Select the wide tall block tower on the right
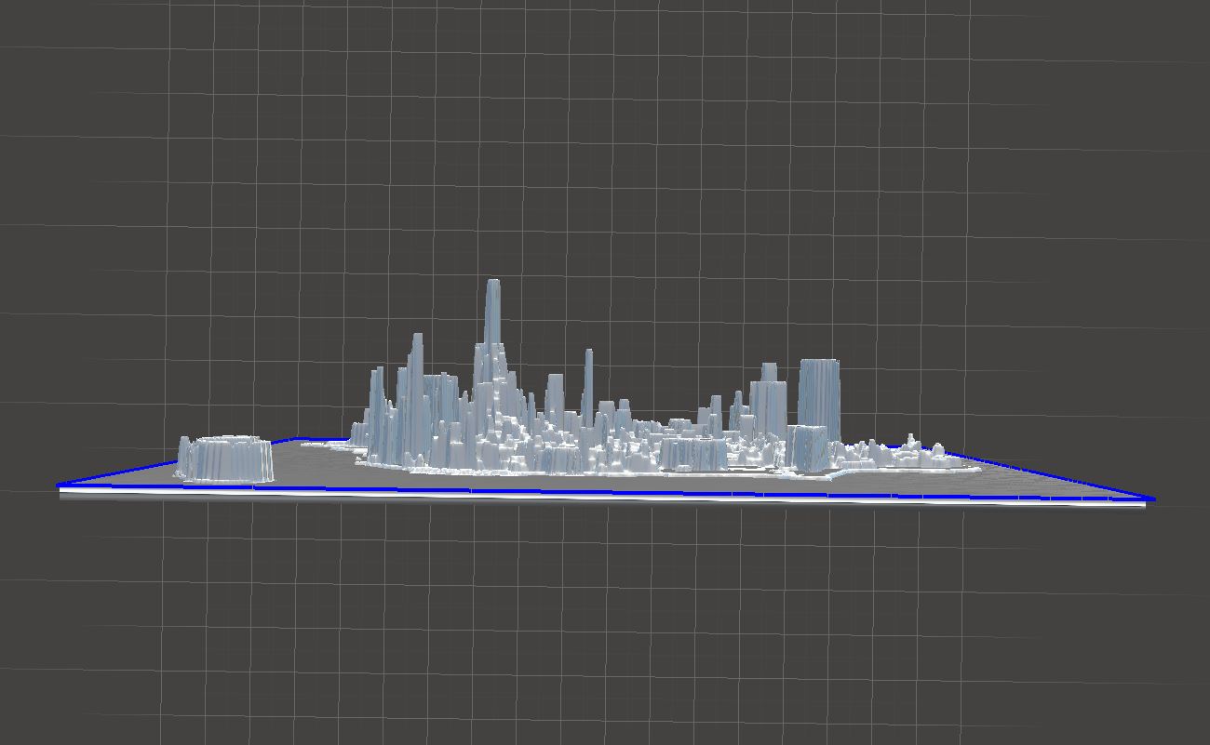The width and height of the screenshot is (1210, 745). point(819,400)
